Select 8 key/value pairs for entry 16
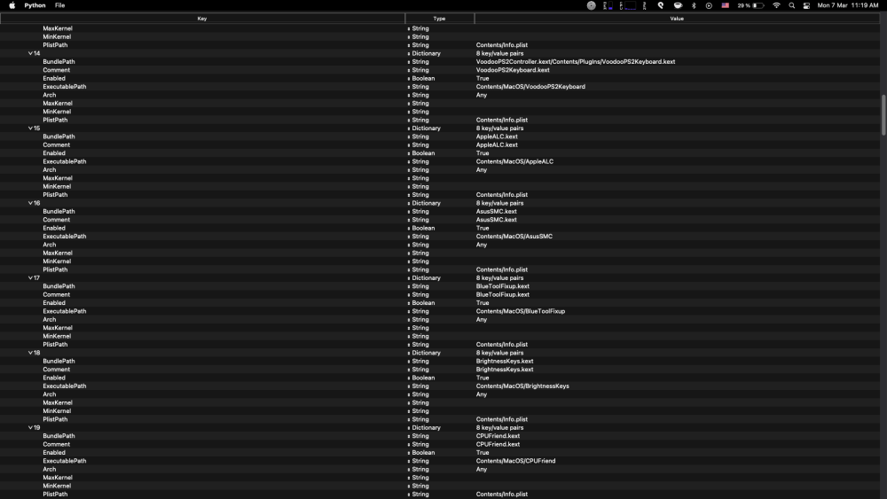 [499, 204]
